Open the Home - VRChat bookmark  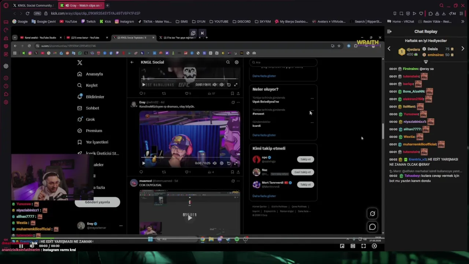[x=400, y=22]
